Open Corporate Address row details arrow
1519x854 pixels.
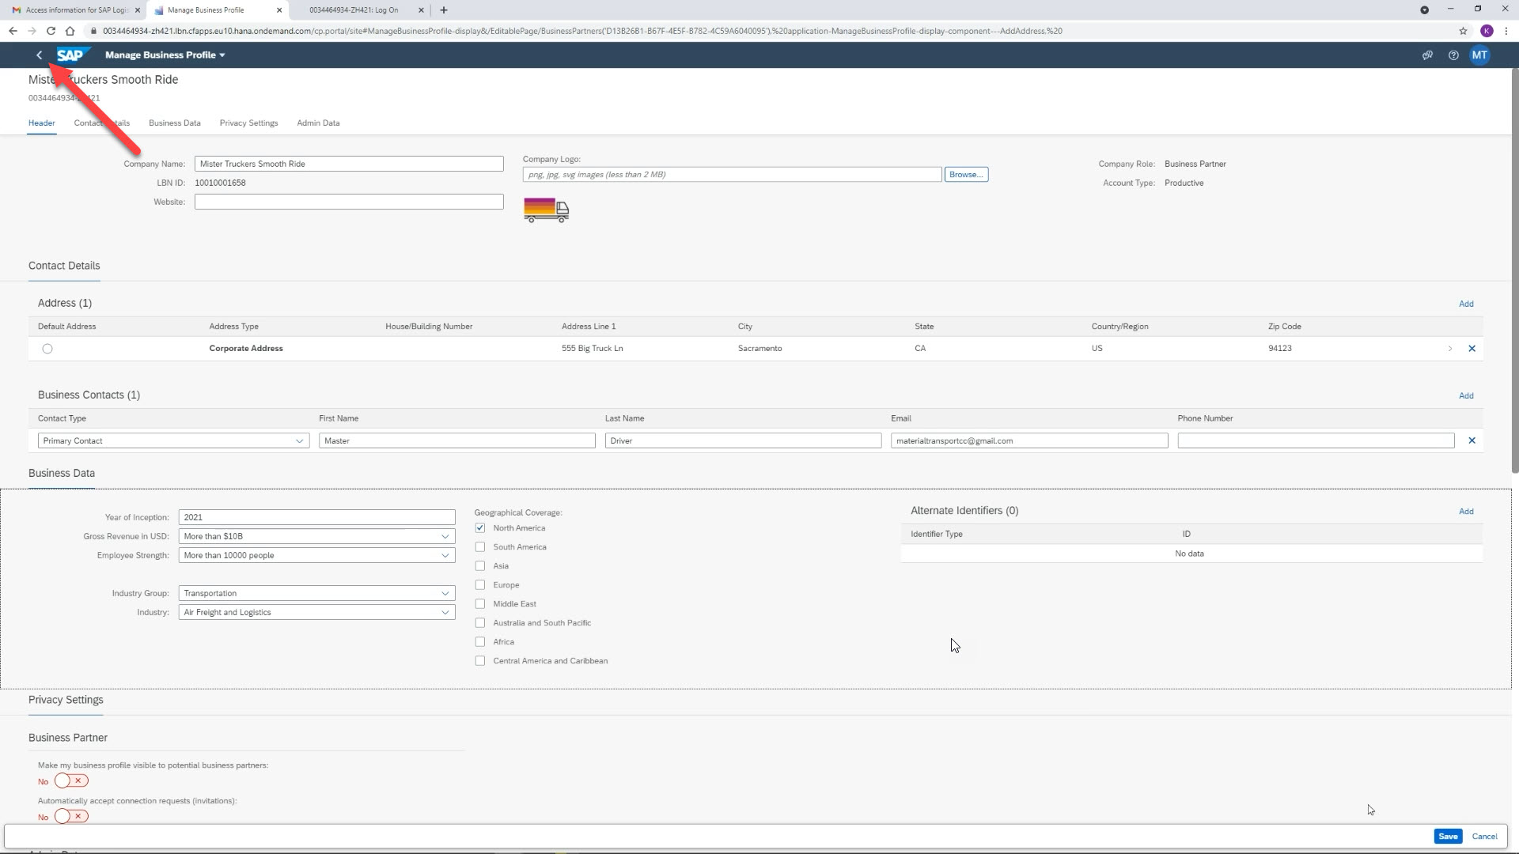1450,349
